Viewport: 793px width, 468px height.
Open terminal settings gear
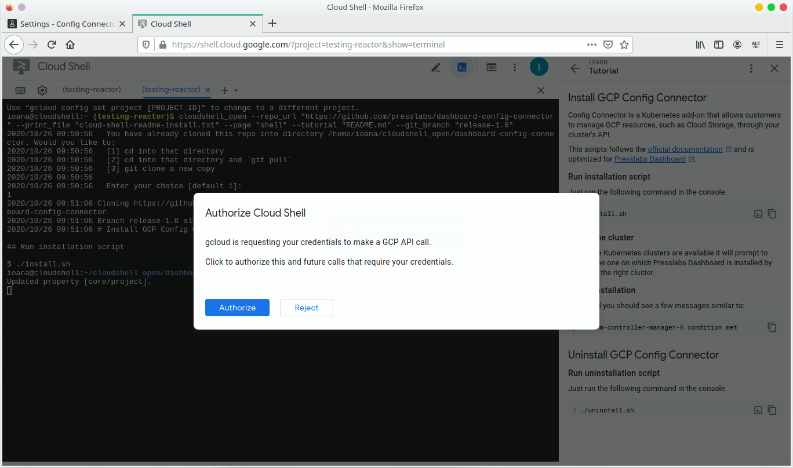coord(42,90)
